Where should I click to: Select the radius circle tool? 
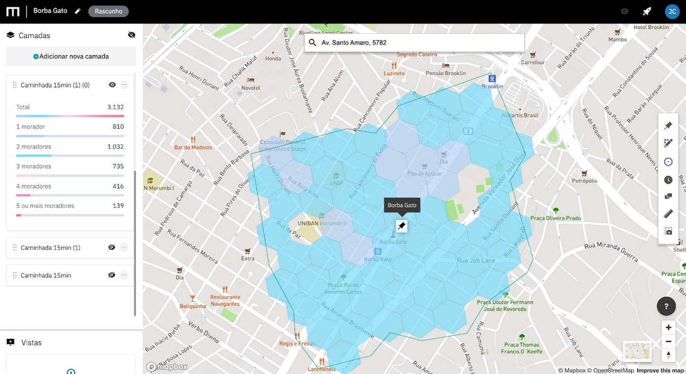pos(668,162)
